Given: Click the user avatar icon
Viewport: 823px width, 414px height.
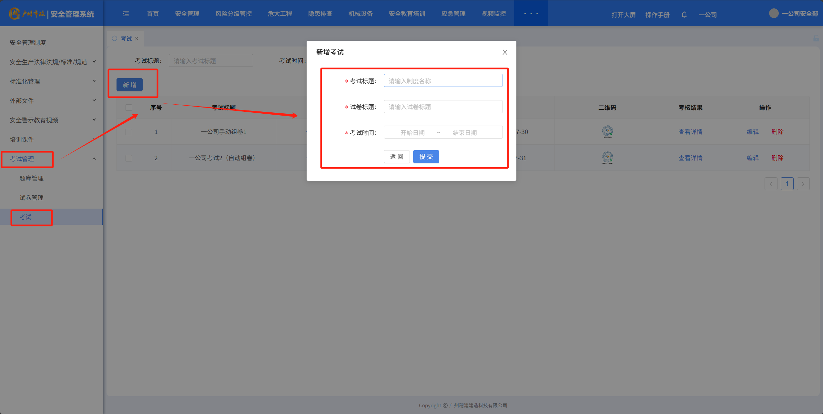Looking at the screenshot, I should [x=774, y=14].
